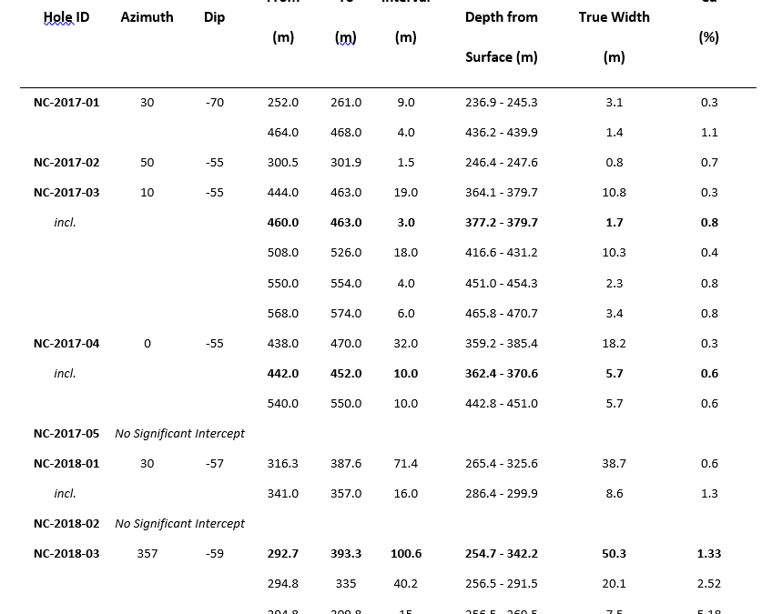Click the "Dip" column header

pyautogui.click(x=214, y=17)
